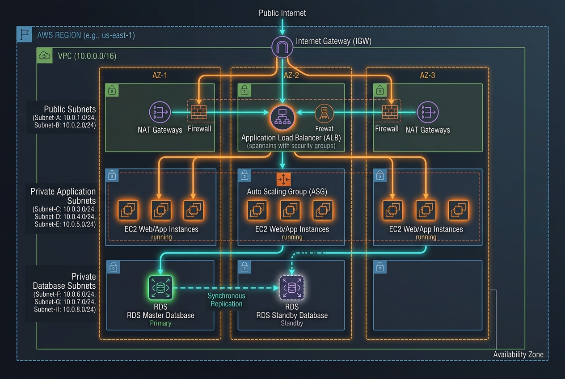Click 'Application Load Balancer (ALB)' text
Image resolution: width=565 pixels, height=379 pixels.
tap(291, 138)
